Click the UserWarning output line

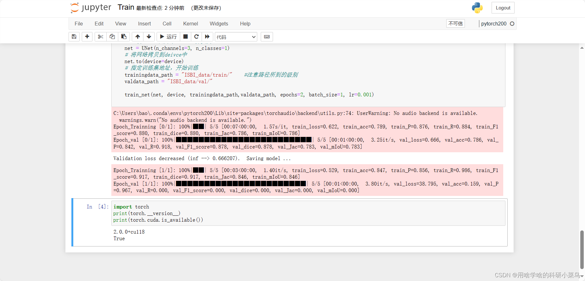tap(295, 113)
